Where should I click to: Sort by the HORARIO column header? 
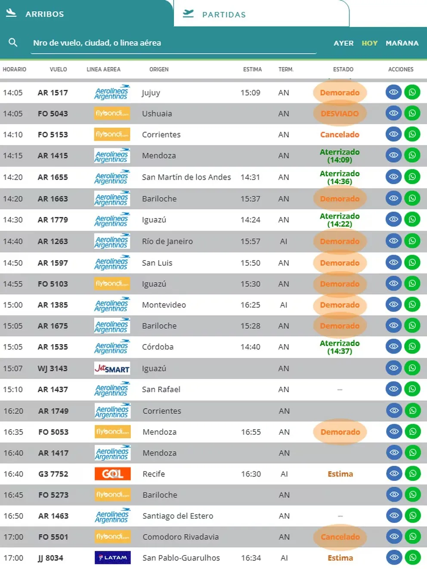pos(15,69)
